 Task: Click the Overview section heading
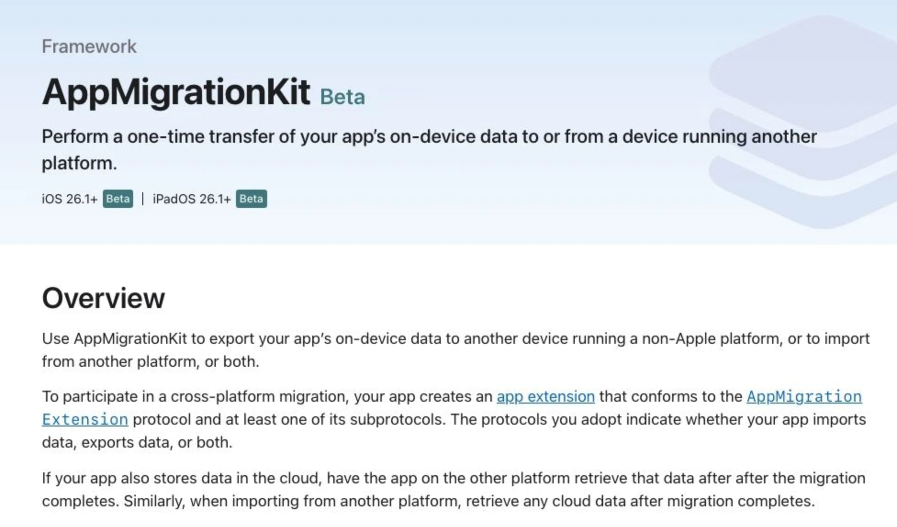click(x=103, y=298)
